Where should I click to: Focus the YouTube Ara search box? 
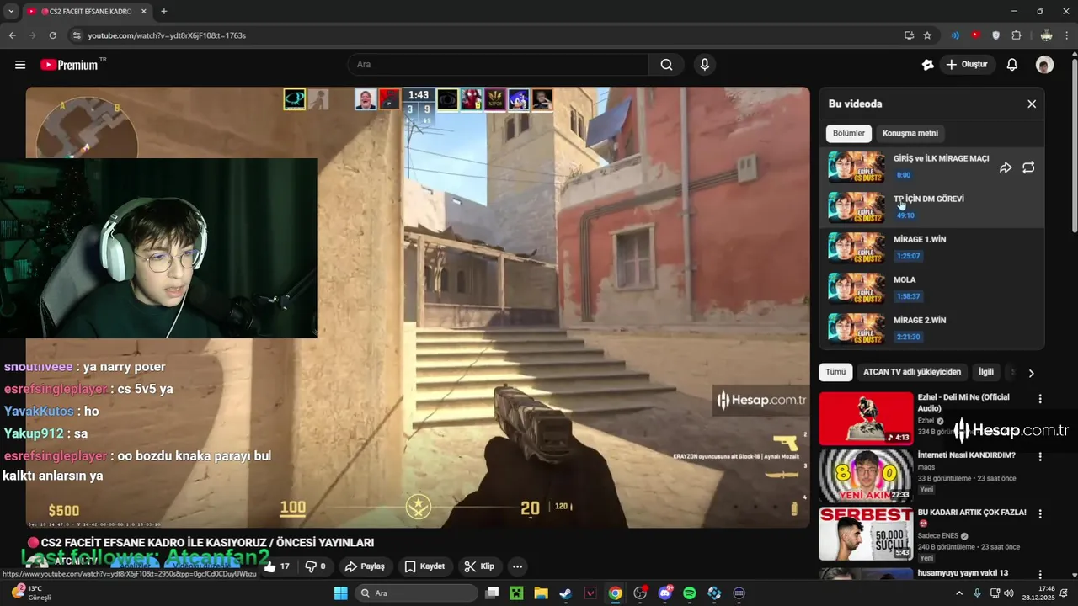coord(498,65)
